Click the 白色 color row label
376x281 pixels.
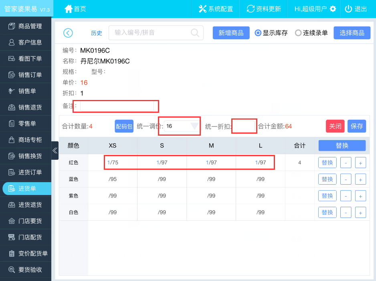73,212
